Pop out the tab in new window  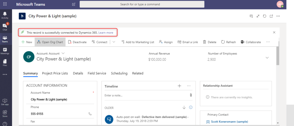(x=271, y=16)
